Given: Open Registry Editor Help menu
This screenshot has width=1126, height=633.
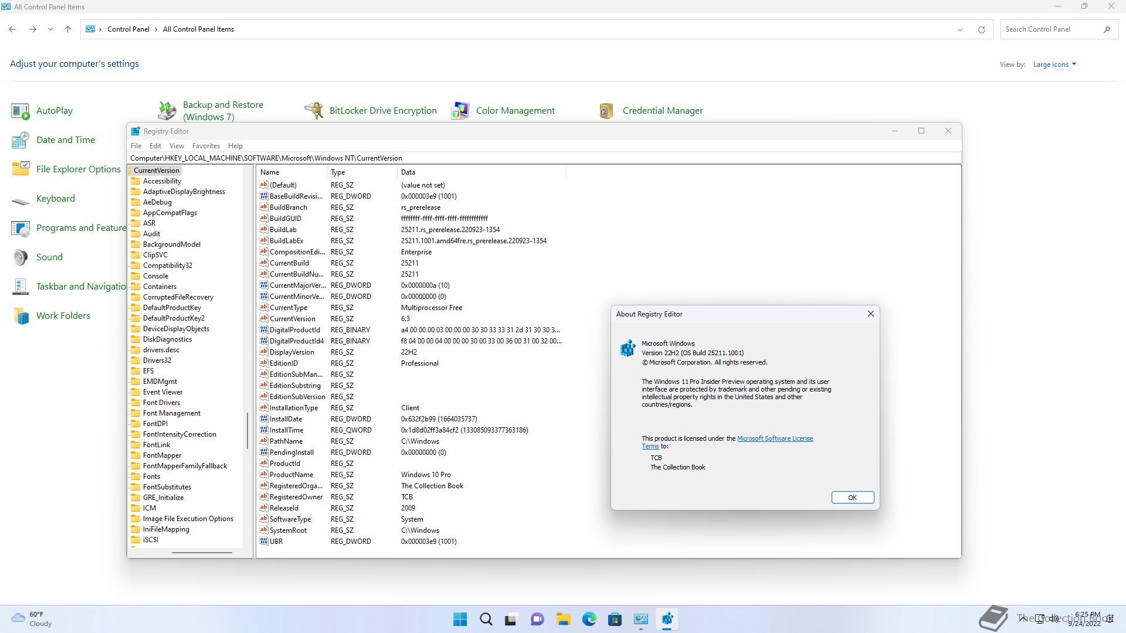Looking at the screenshot, I should (235, 146).
